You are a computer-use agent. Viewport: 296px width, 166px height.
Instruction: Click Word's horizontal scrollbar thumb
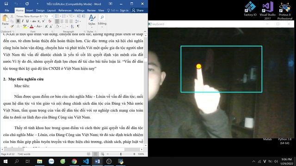(x=74, y=149)
